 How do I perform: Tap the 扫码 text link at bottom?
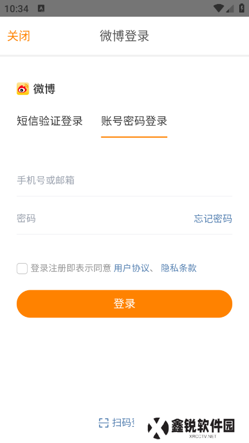(x=122, y=423)
